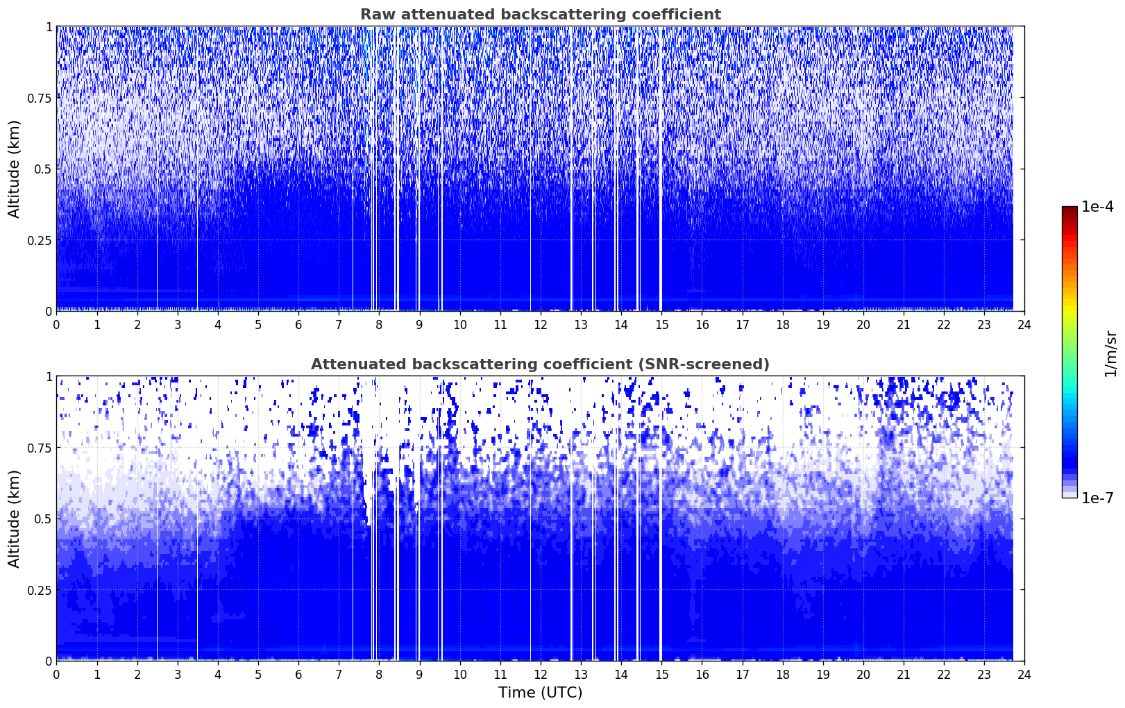Screen dimensions: 1125x708
Task: Click altitude tick "0.75" on bottom plot
Action: point(39,448)
